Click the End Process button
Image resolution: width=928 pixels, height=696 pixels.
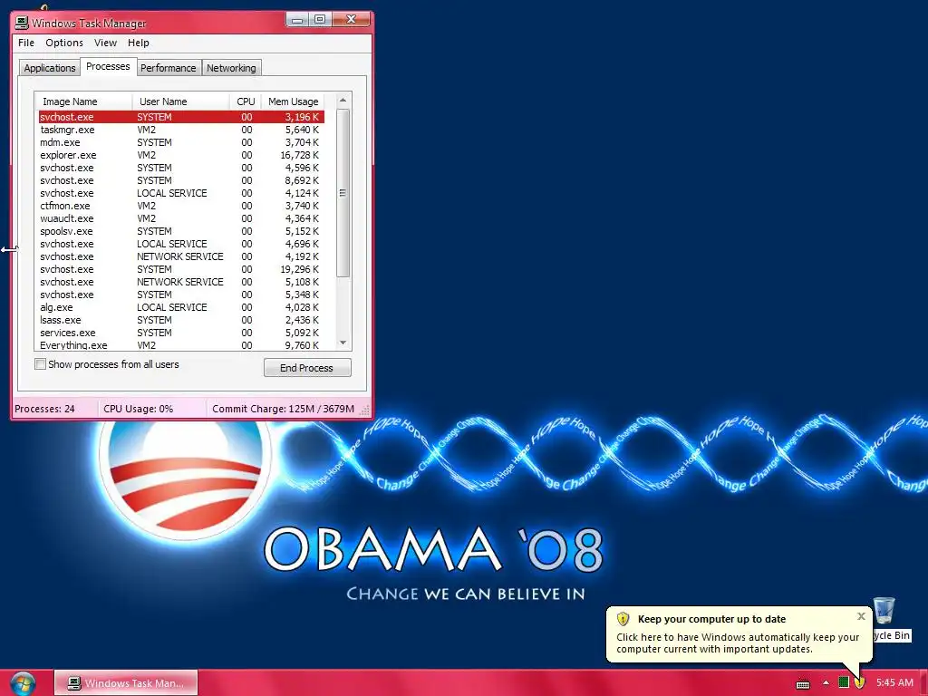point(306,368)
